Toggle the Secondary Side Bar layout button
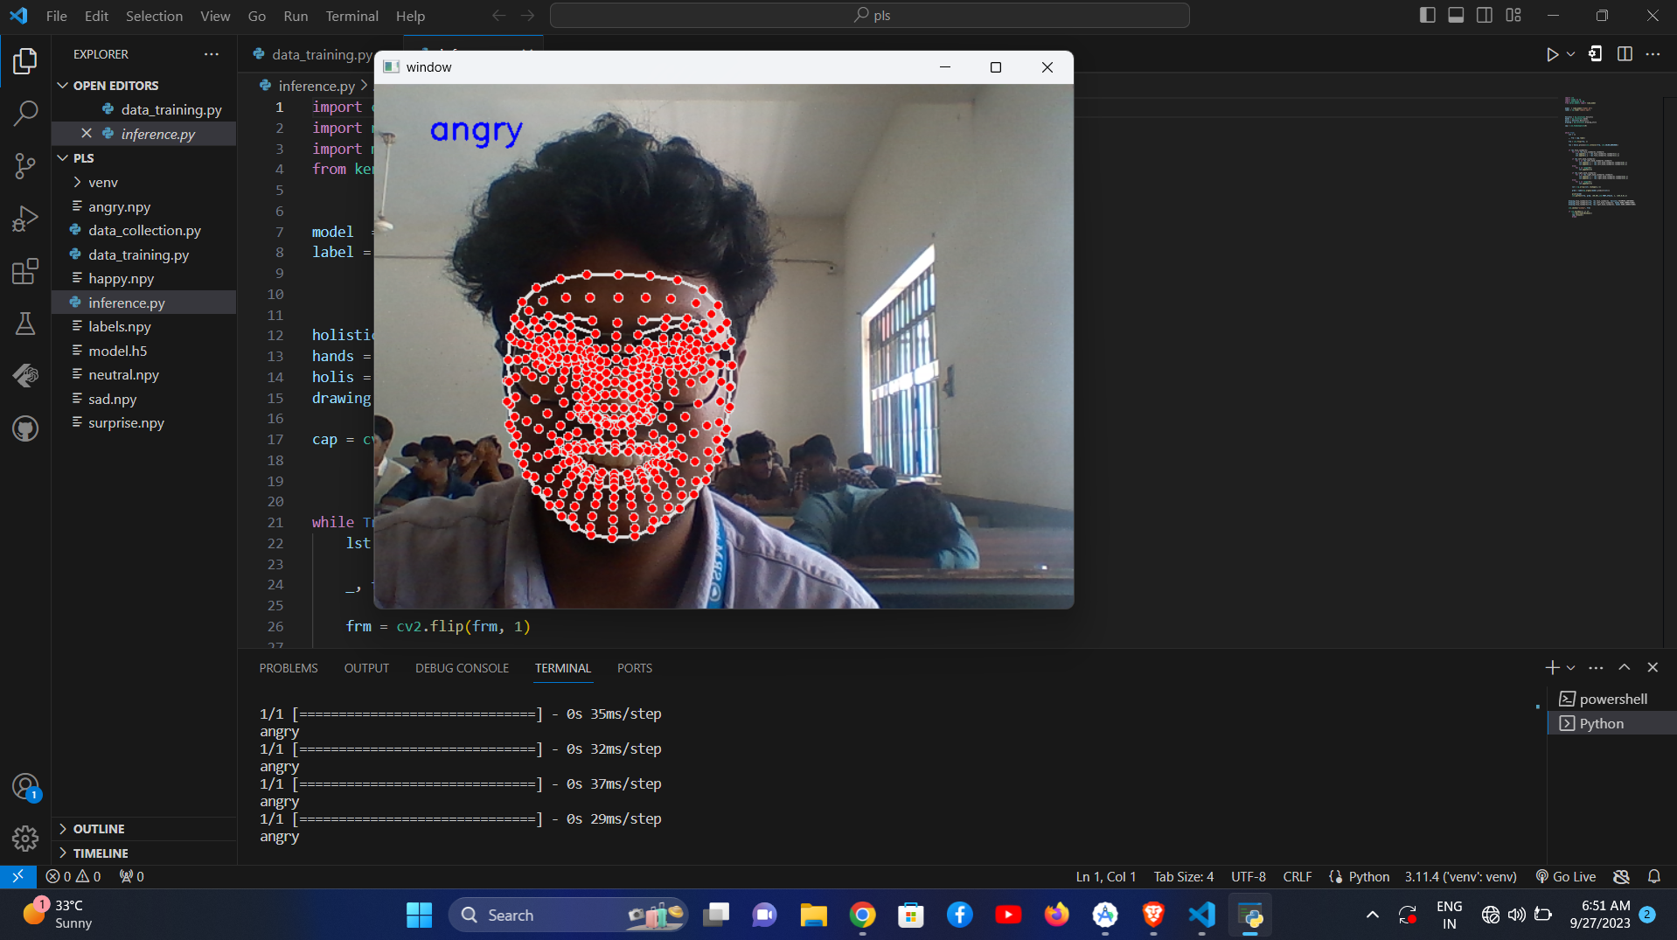The width and height of the screenshot is (1677, 940). tap(1485, 16)
